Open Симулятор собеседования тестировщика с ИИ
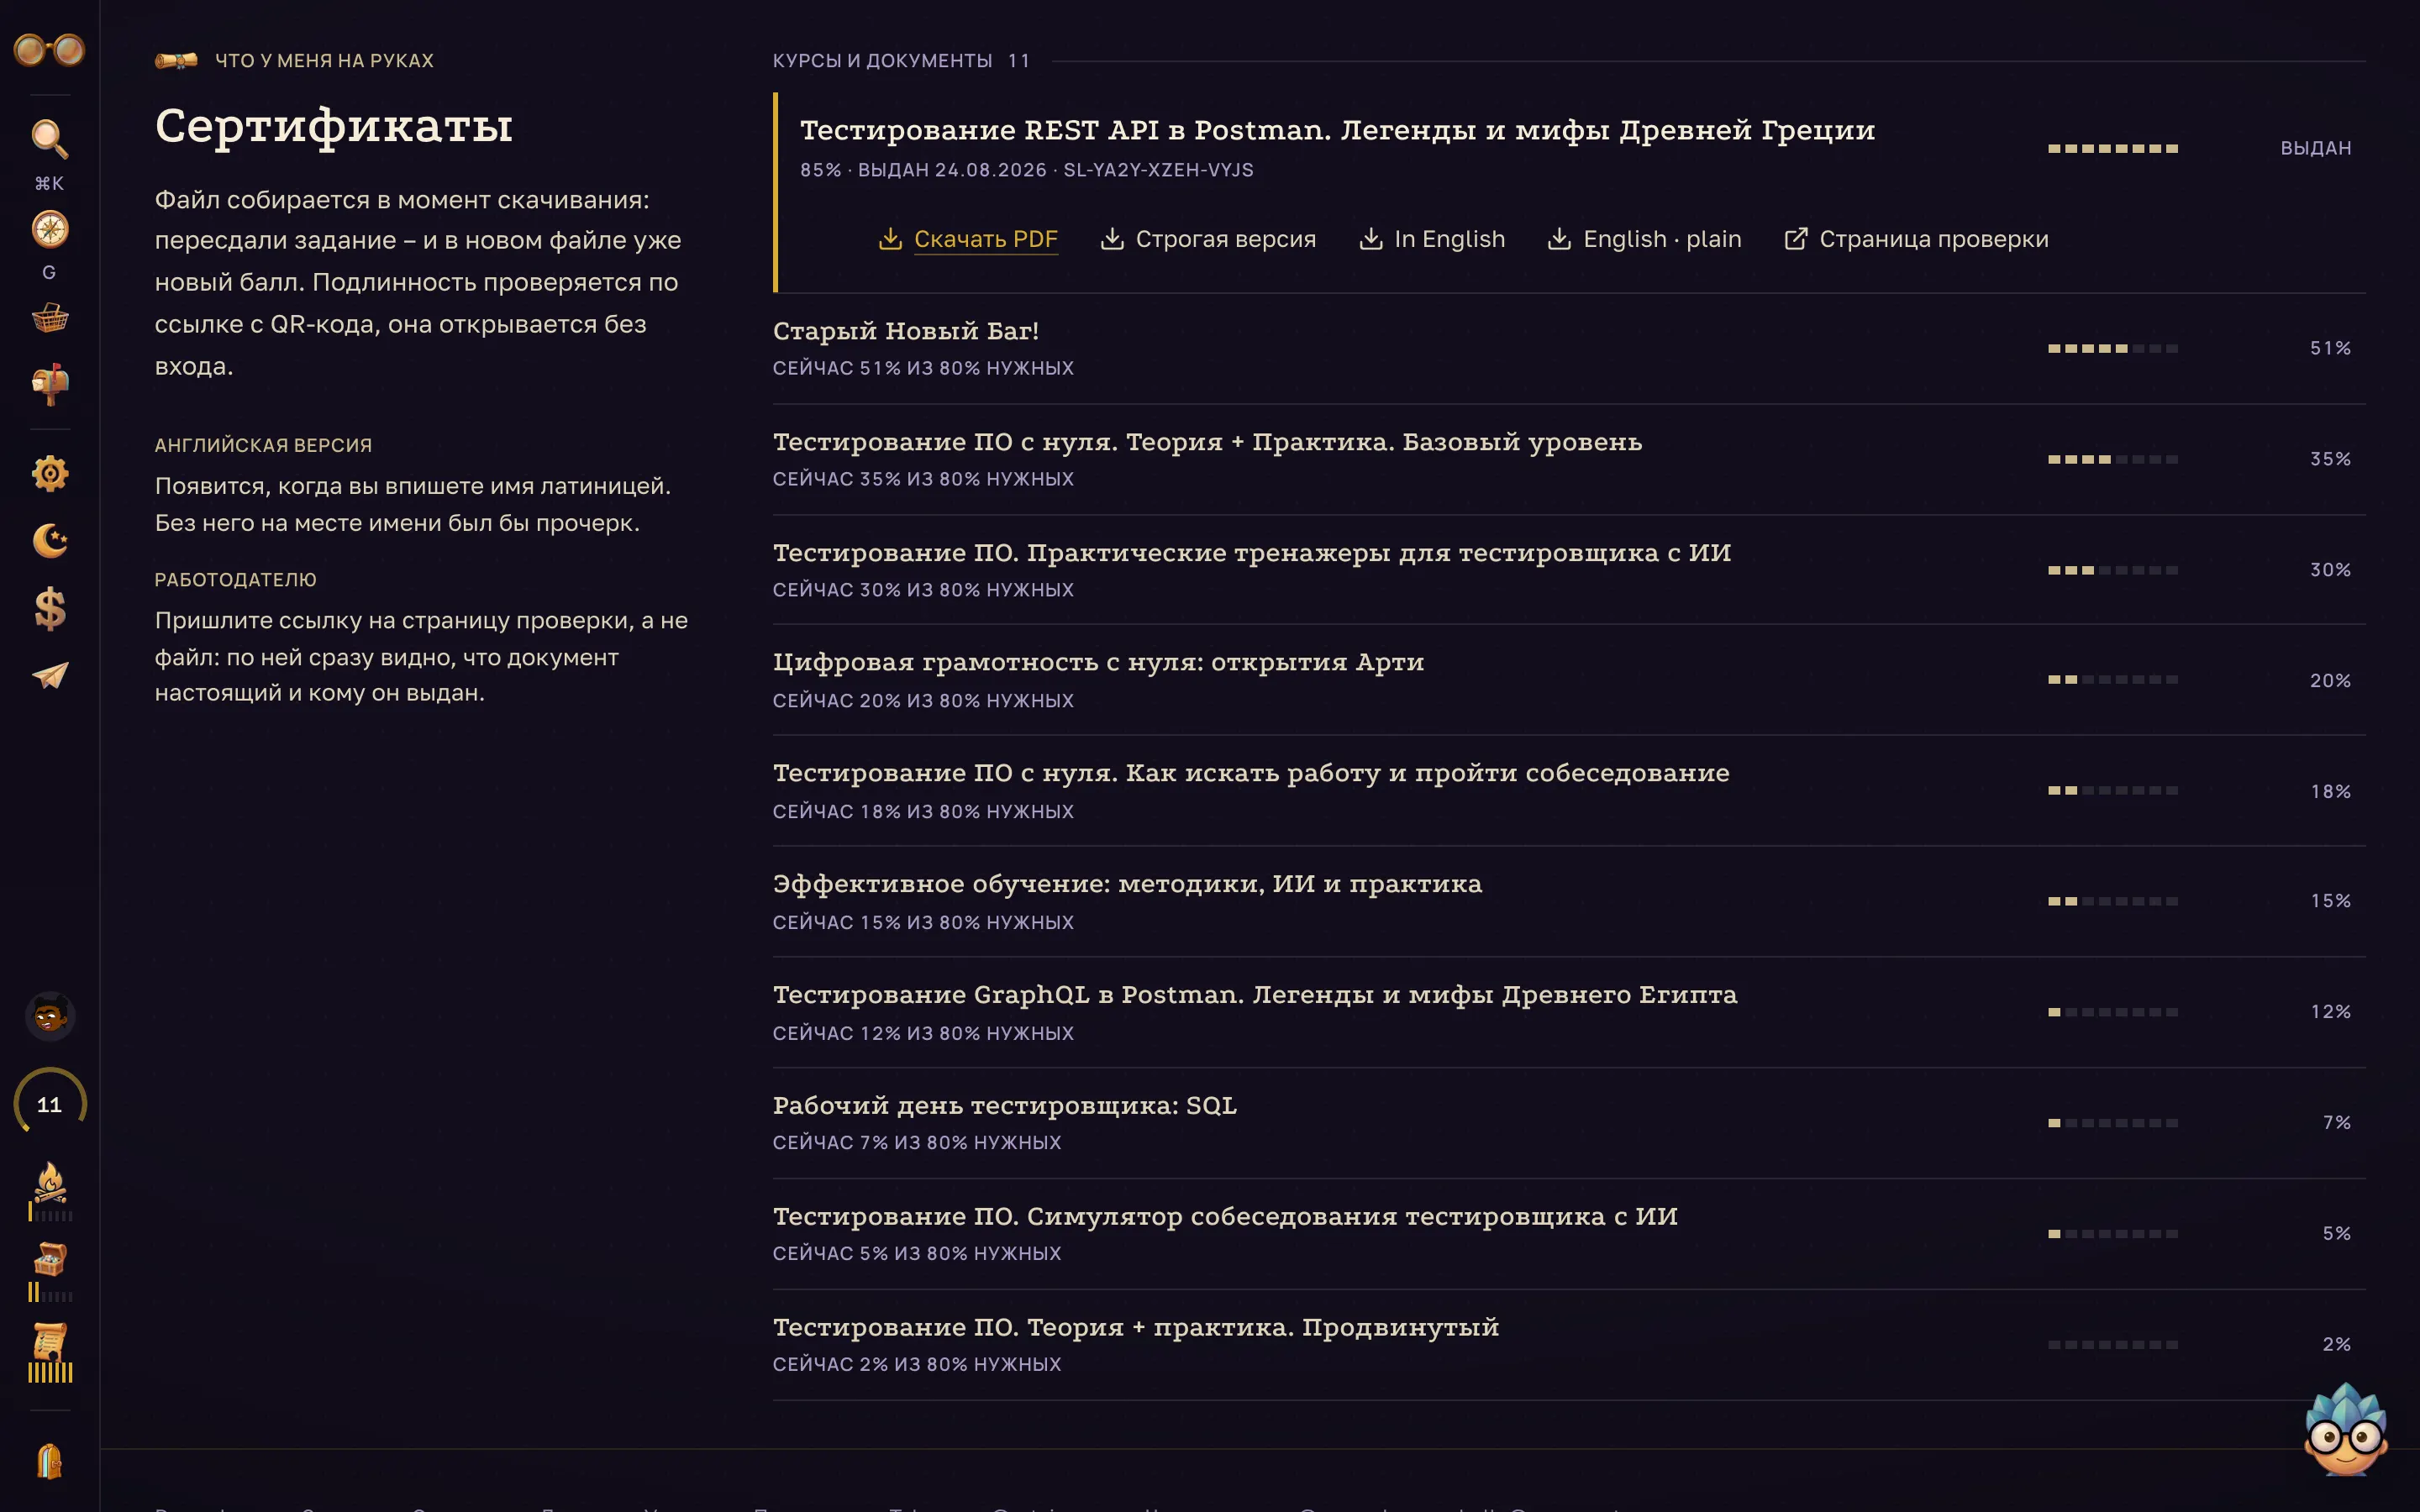 (1568, 1234)
